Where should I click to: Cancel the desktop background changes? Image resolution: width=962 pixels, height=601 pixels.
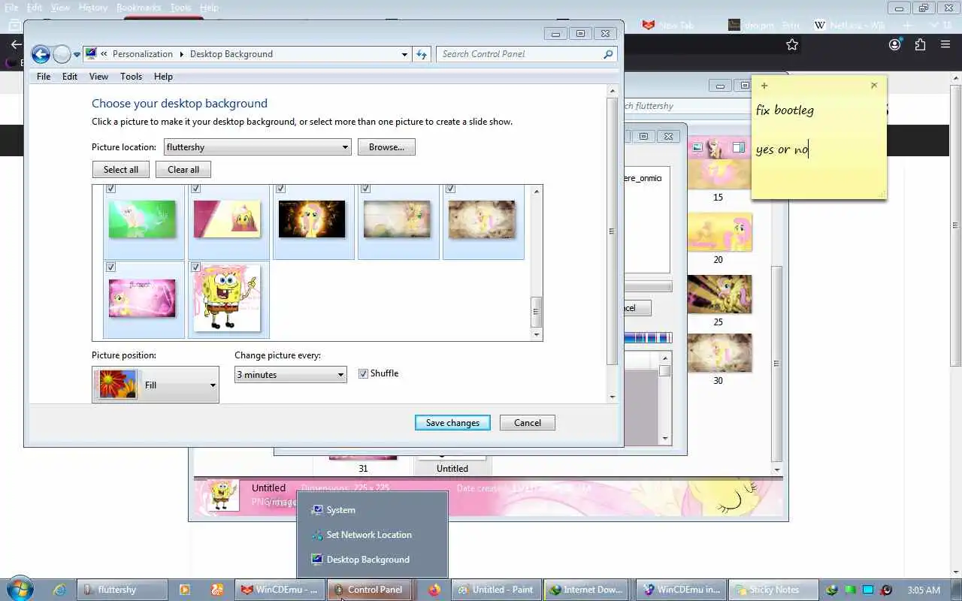coord(528,423)
